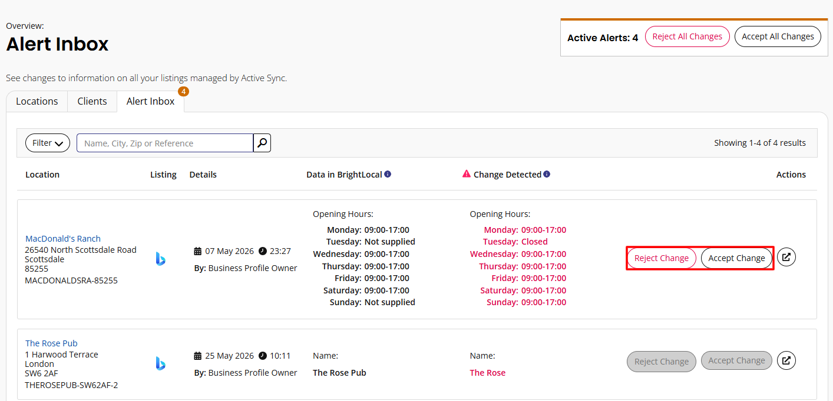Image resolution: width=833 pixels, height=401 pixels.
Task: Open the MacDonald's Ranch location link
Action: [x=63, y=239]
